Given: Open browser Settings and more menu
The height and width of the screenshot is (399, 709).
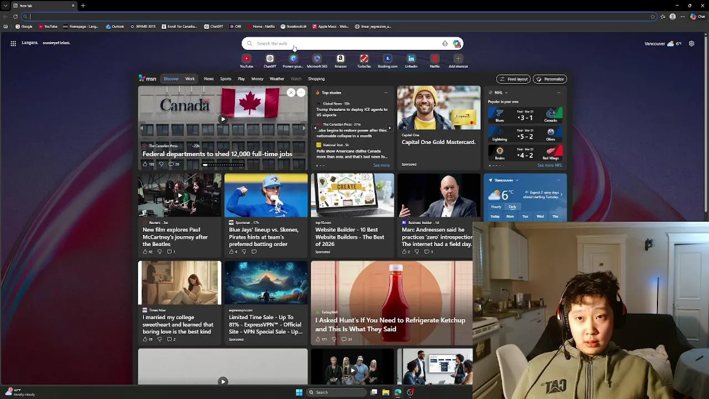Looking at the screenshot, I should tap(683, 17).
